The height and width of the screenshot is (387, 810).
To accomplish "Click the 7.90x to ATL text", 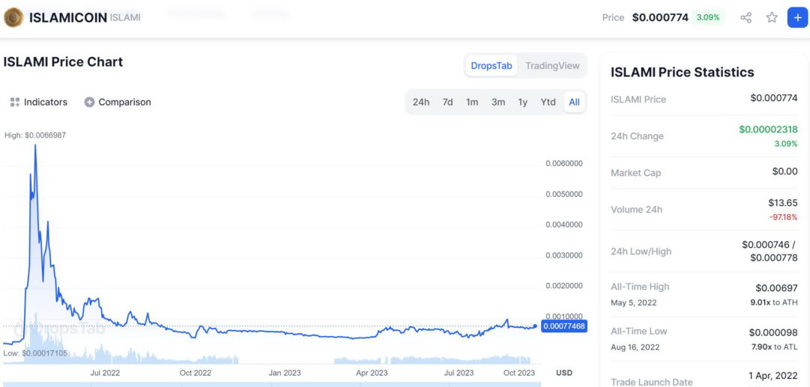I will [x=774, y=347].
